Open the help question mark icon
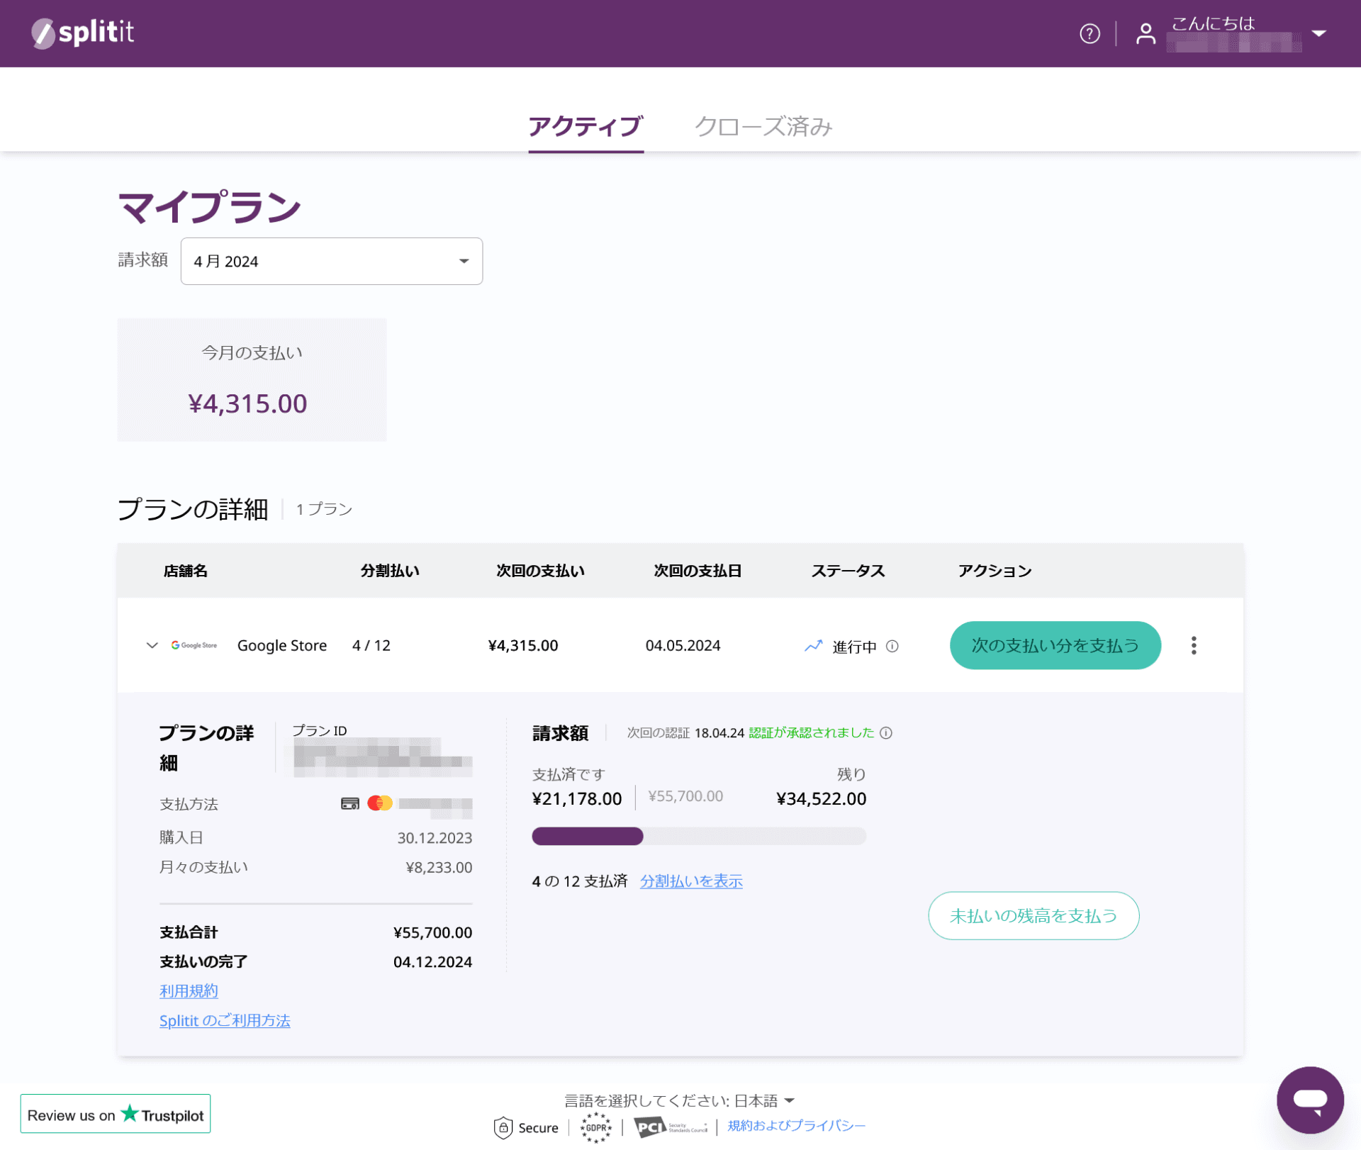 coord(1090,33)
